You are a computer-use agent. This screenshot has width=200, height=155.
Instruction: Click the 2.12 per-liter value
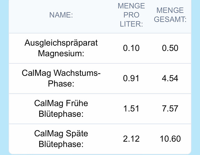click(x=131, y=139)
